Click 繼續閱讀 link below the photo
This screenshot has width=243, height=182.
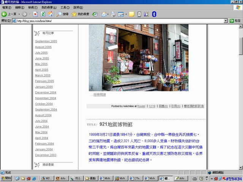(99, 94)
